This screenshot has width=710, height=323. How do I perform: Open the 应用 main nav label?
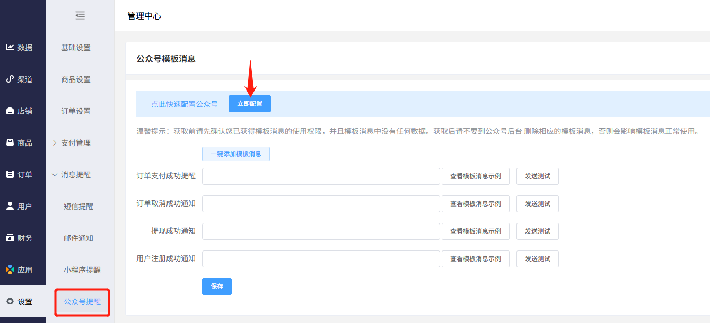(x=25, y=270)
